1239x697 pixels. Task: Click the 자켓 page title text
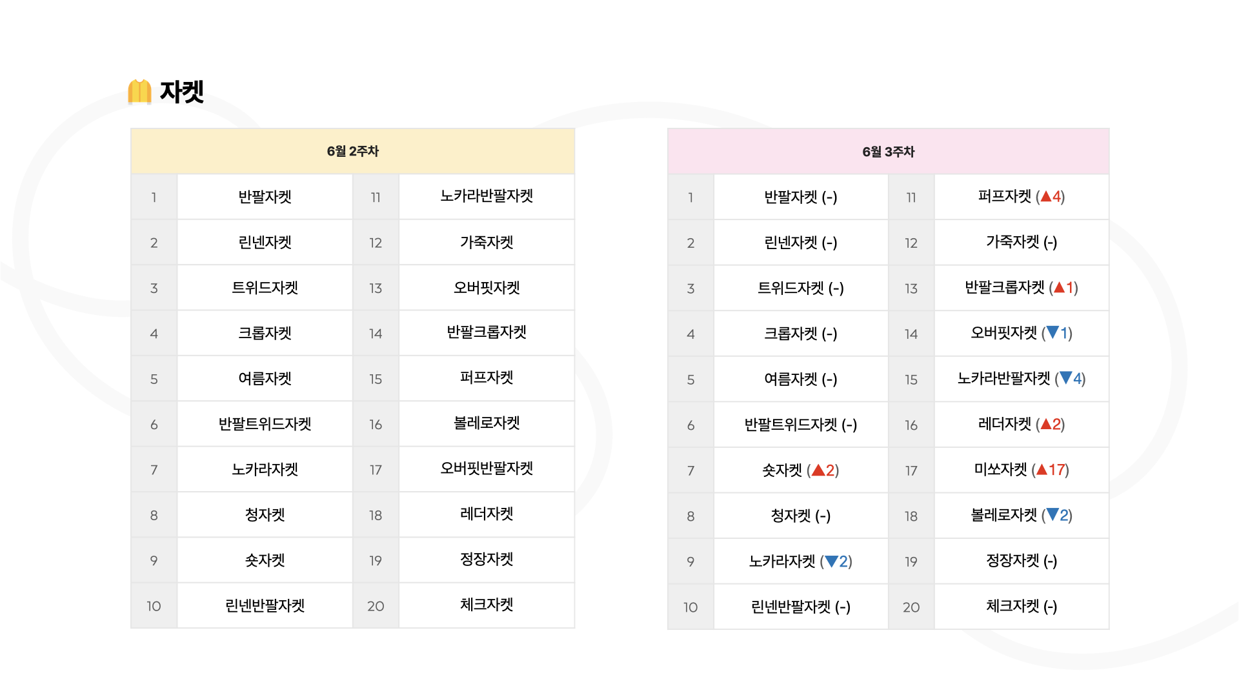tap(182, 92)
